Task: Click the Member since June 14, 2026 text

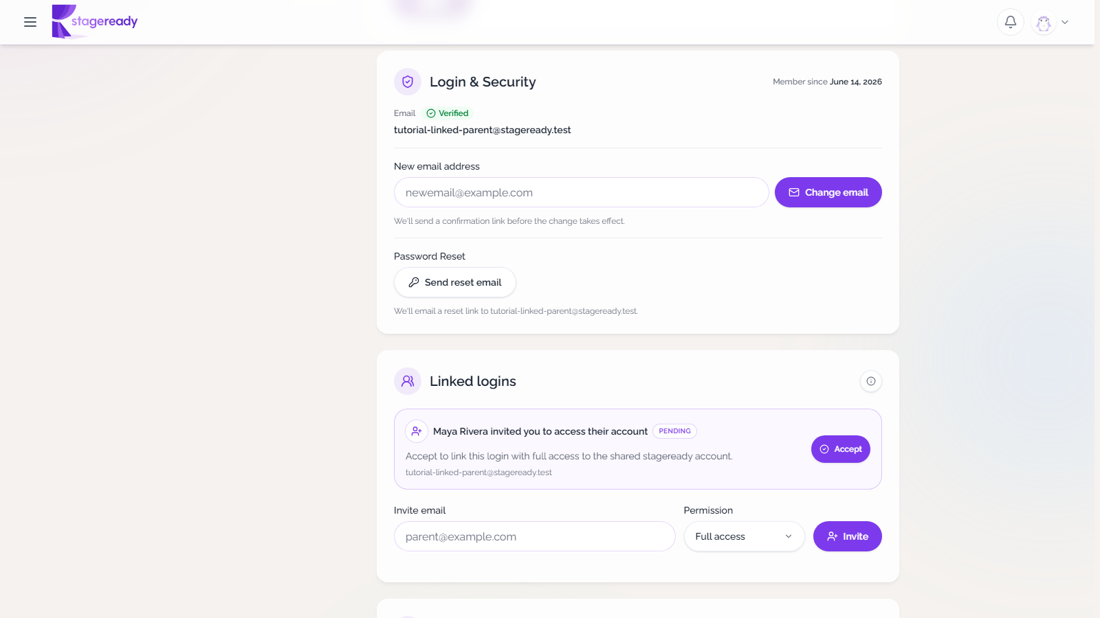Action: coord(827,82)
